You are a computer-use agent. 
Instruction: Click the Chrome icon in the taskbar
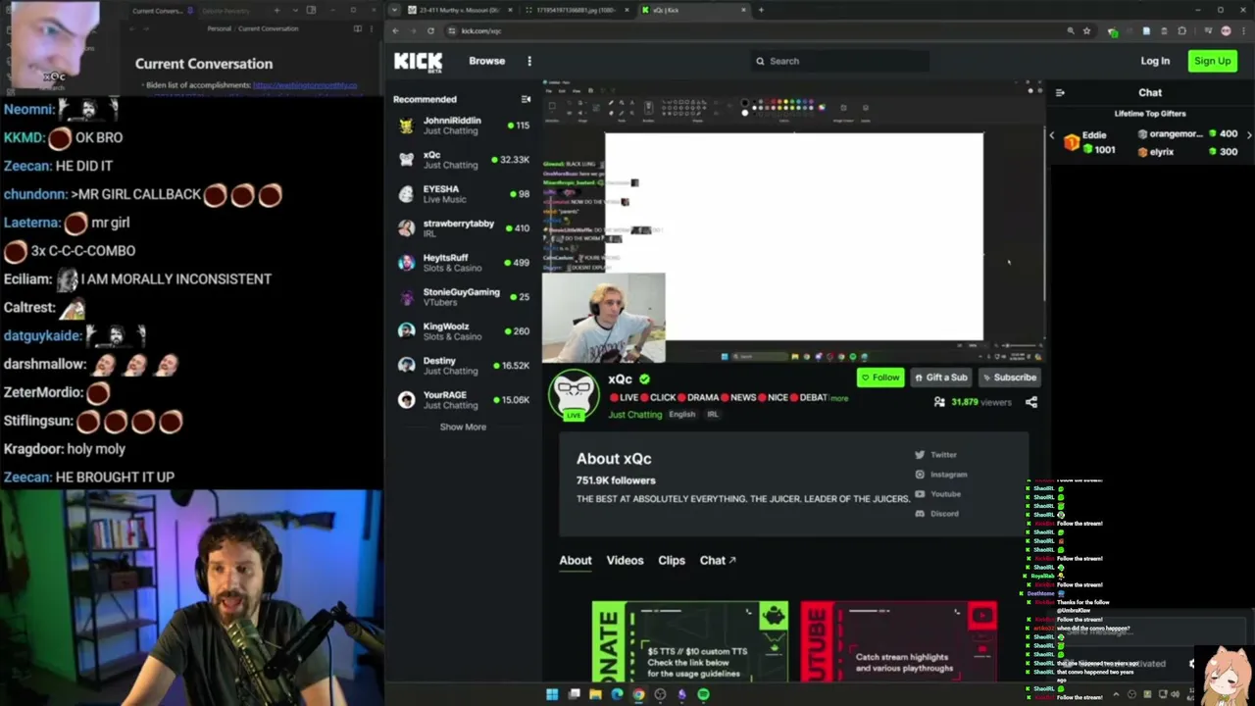tap(638, 694)
